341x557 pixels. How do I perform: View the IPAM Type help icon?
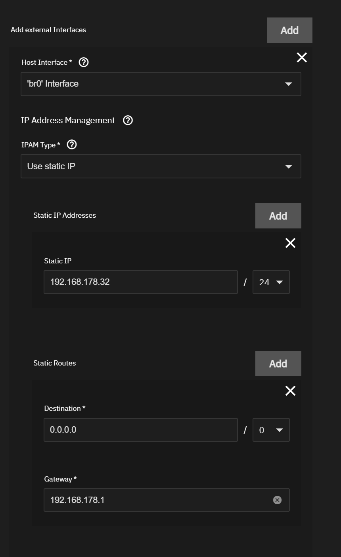[72, 145]
